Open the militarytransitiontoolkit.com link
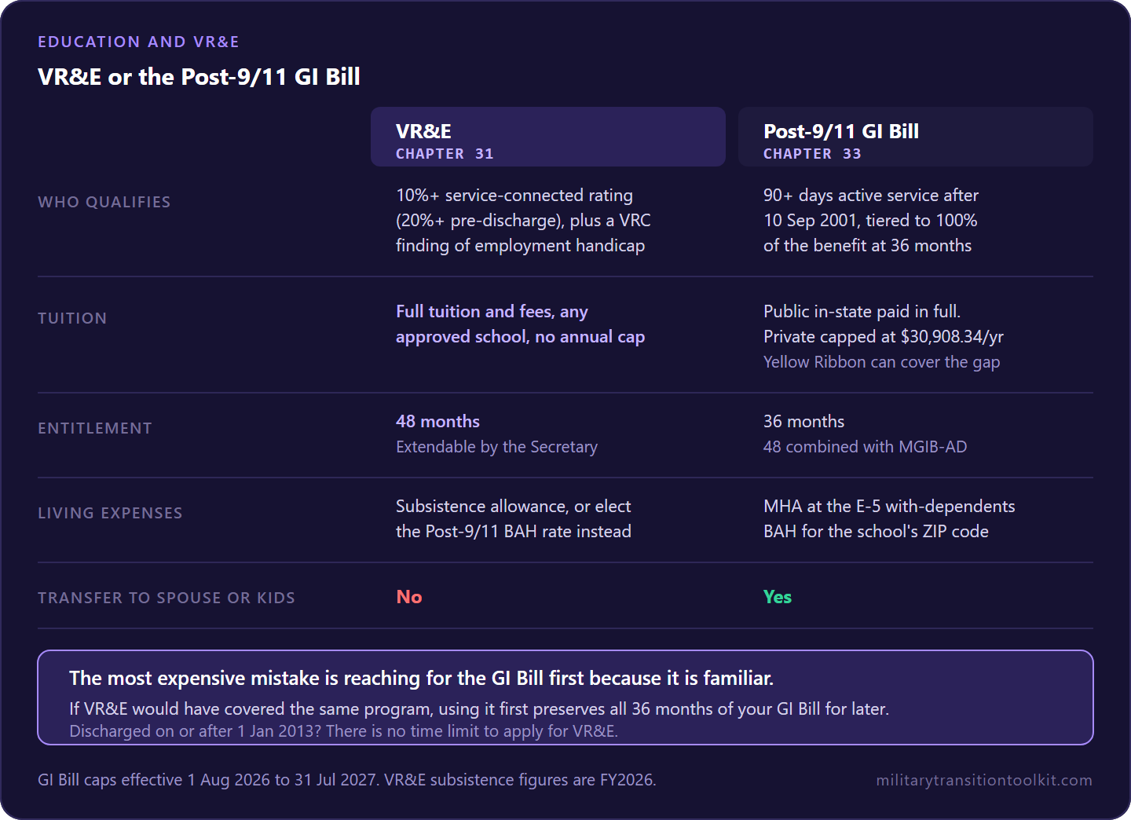The width and height of the screenshot is (1131, 820). click(x=984, y=780)
